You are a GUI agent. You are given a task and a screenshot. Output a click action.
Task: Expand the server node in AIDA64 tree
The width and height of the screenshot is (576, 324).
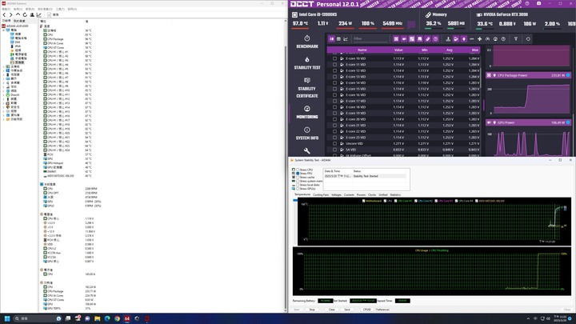tap(4, 74)
